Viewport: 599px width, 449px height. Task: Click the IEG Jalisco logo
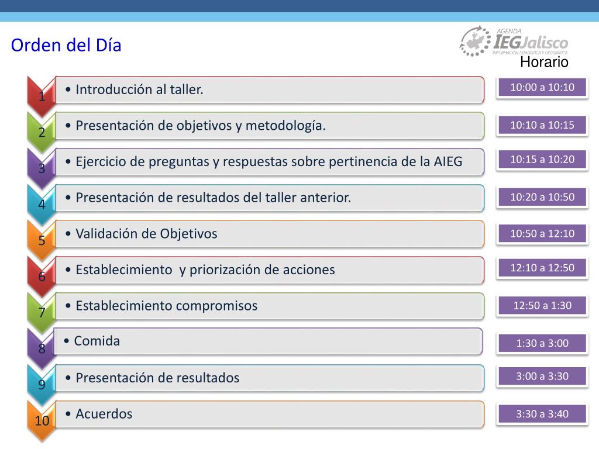point(514,42)
